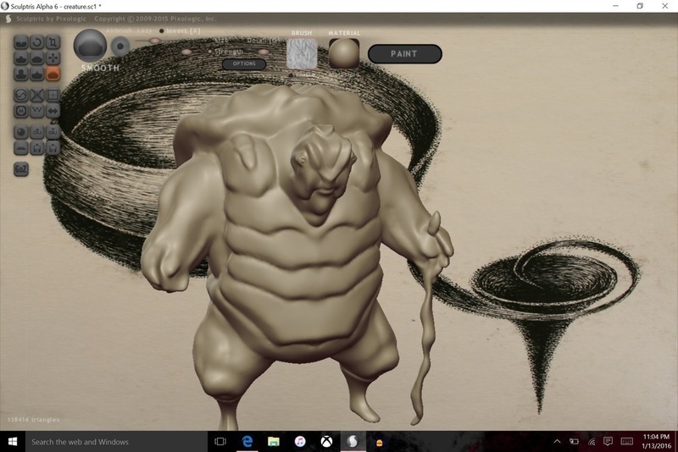Click the Detail slider handle
The height and width of the screenshot is (452, 678).
(x=264, y=52)
